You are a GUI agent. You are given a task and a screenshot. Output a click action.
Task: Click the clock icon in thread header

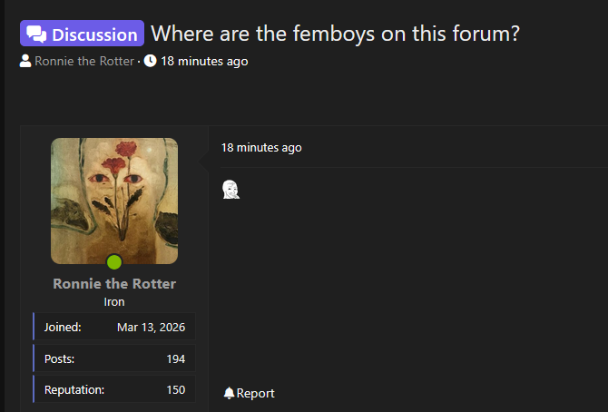click(x=151, y=62)
